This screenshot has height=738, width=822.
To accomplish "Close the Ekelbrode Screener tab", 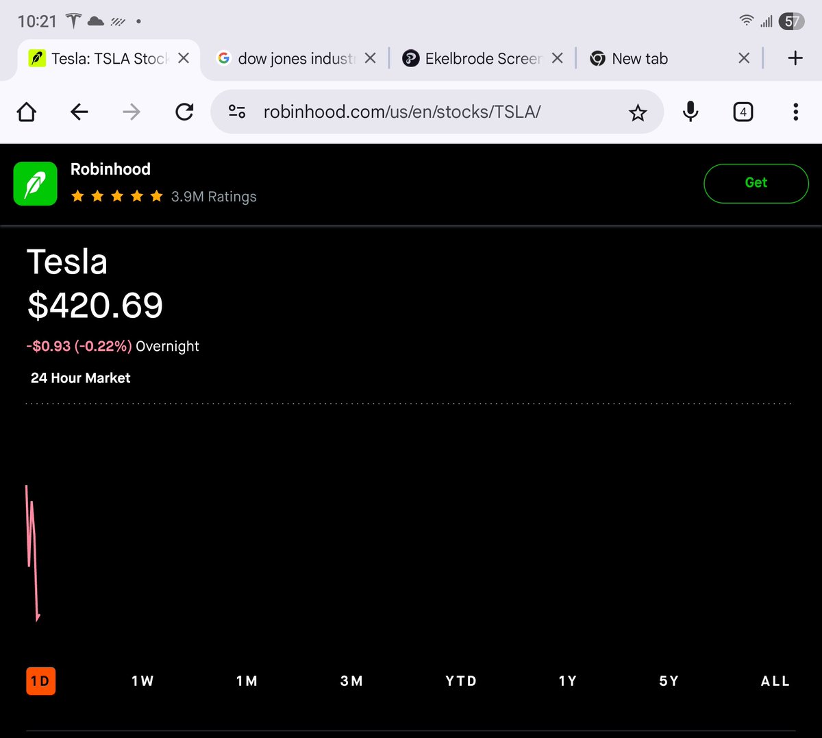I will 558,58.
